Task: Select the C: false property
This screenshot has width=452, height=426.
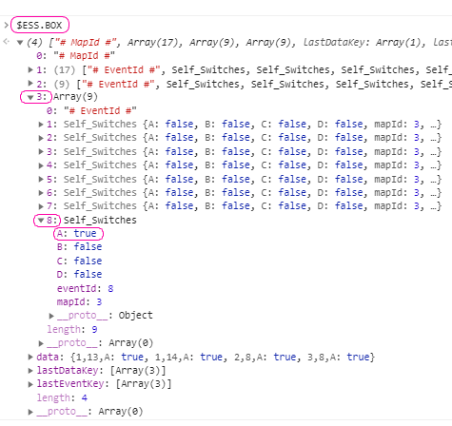Action: (79, 261)
